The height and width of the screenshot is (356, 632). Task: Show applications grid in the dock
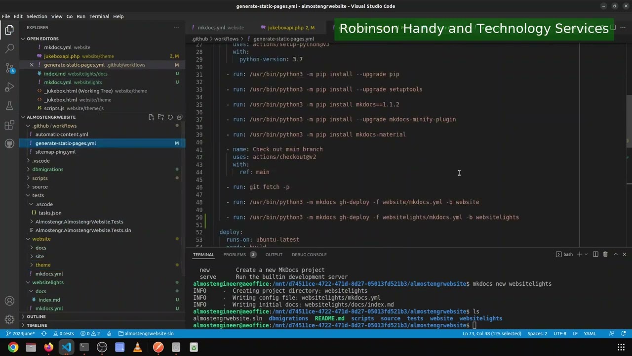621,348
